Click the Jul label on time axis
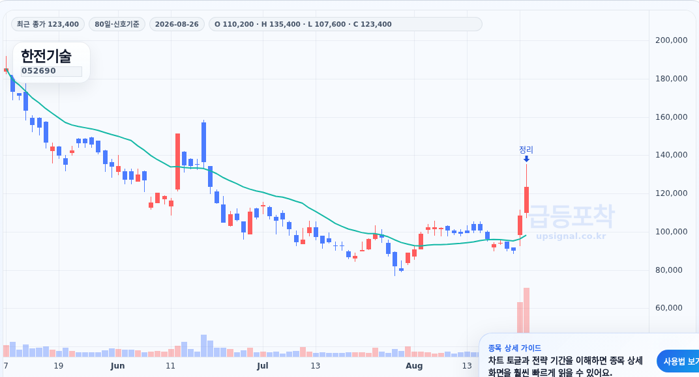 pos(263,366)
